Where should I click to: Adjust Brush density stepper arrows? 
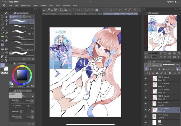click(x=30, y=117)
